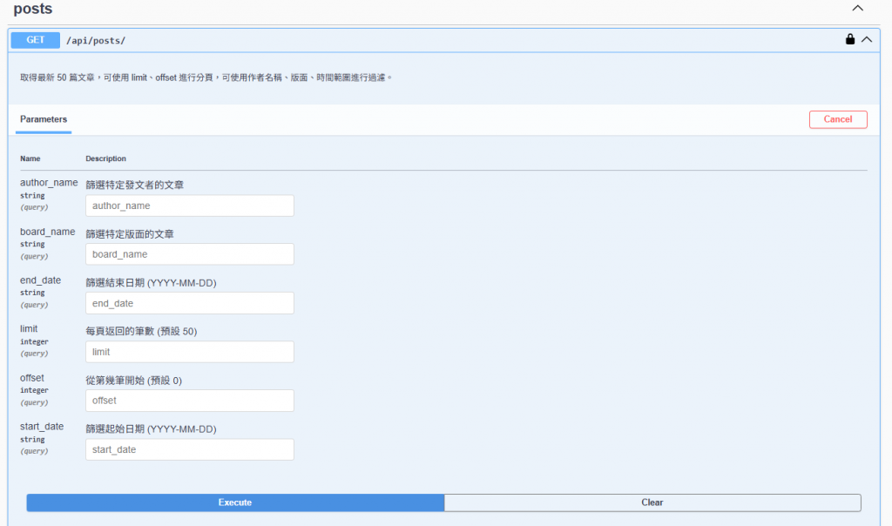Execute the API request
This screenshot has height=526, width=892.
(x=235, y=502)
